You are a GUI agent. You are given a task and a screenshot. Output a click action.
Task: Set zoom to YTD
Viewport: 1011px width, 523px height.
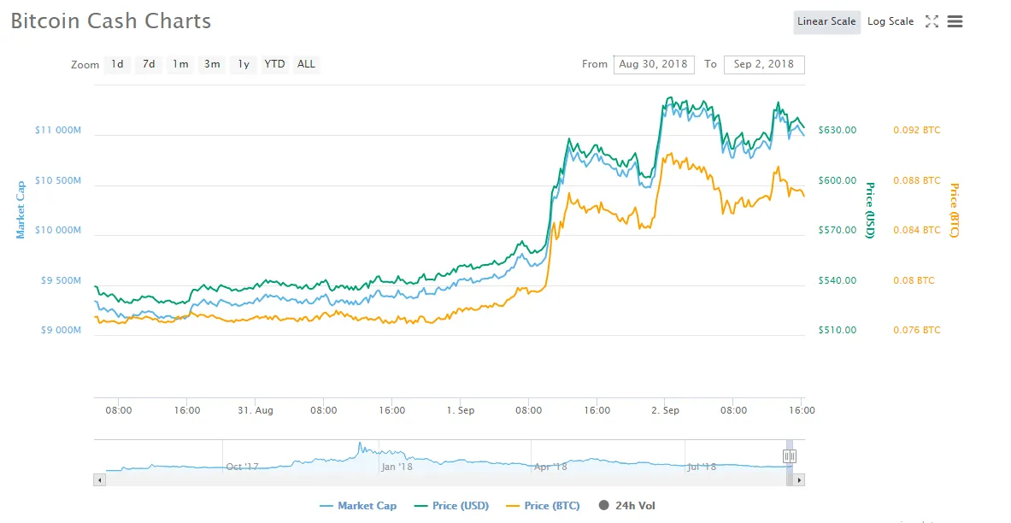point(274,64)
